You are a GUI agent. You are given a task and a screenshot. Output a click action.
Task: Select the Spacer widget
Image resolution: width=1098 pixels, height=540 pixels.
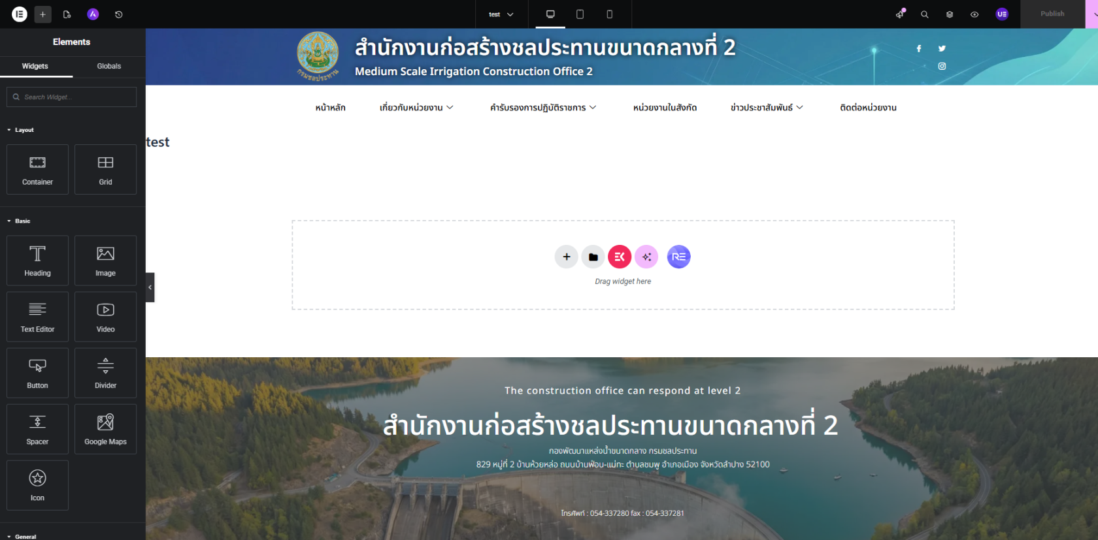coord(37,429)
